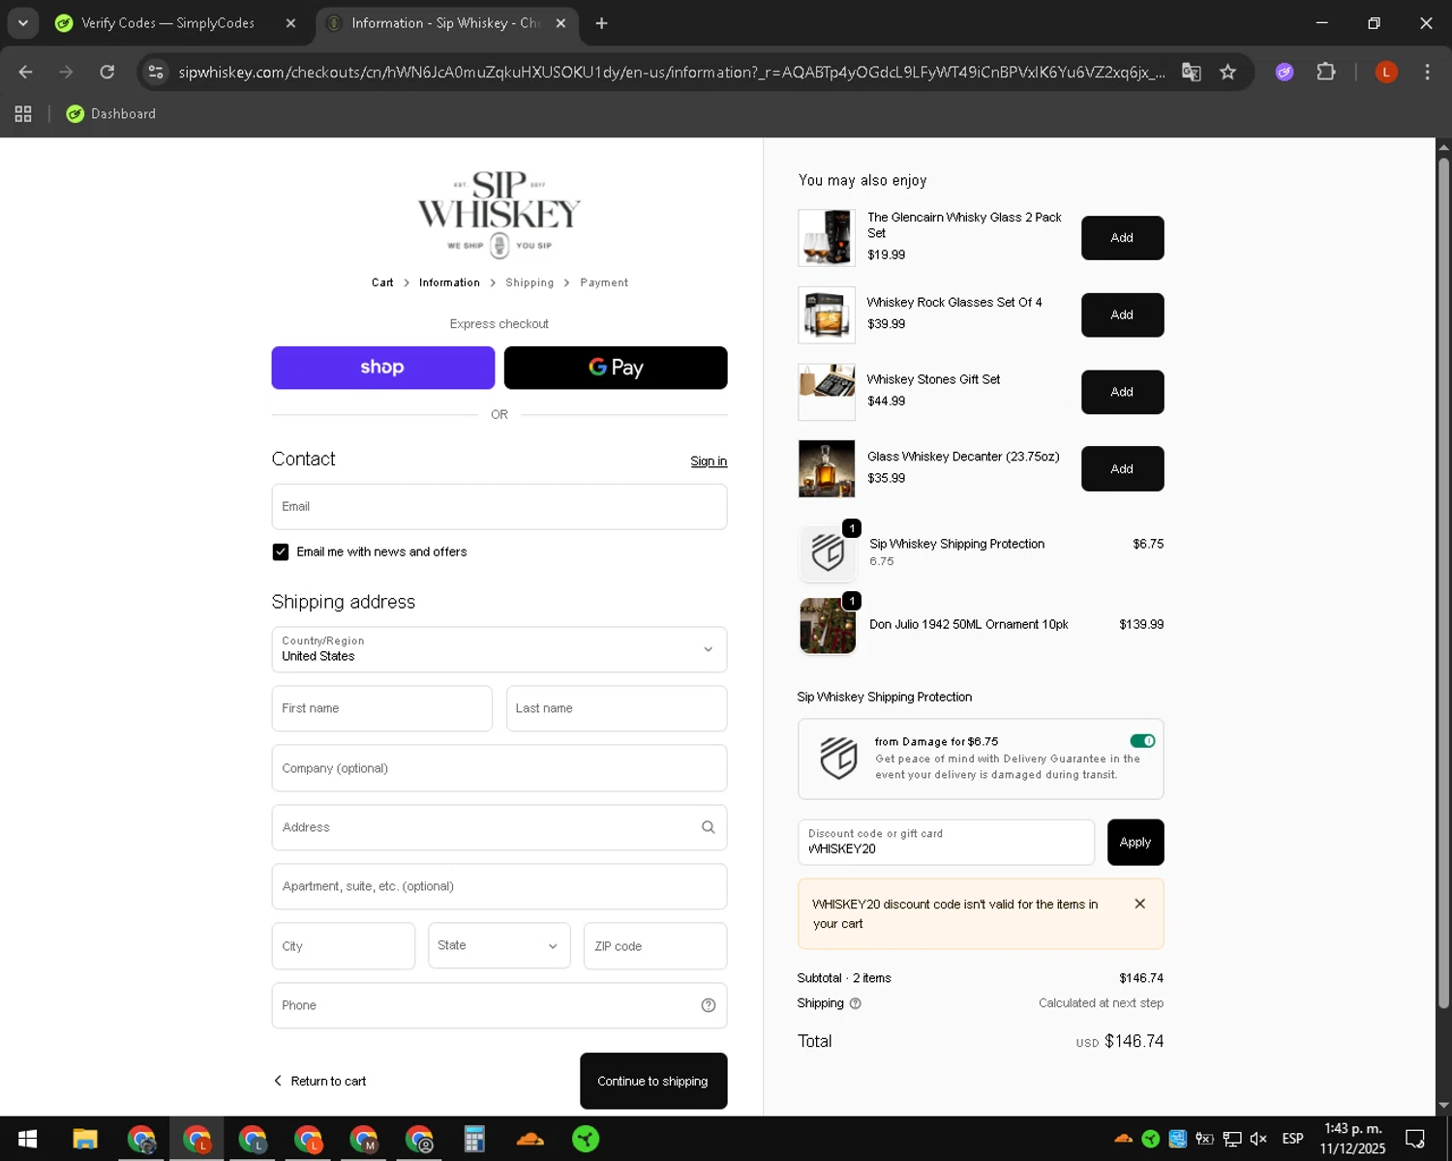Add Whiskey Stones Gift Set
This screenshot has width=1452, height=1161.
(1122, 392)
